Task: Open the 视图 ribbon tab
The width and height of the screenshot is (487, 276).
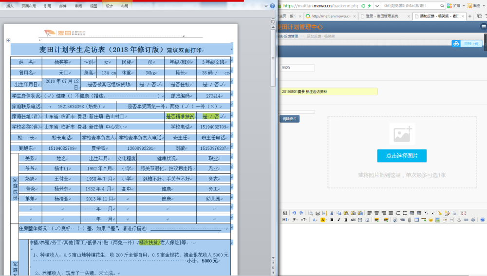Action: pyautogui.click(x=94, y=6)
